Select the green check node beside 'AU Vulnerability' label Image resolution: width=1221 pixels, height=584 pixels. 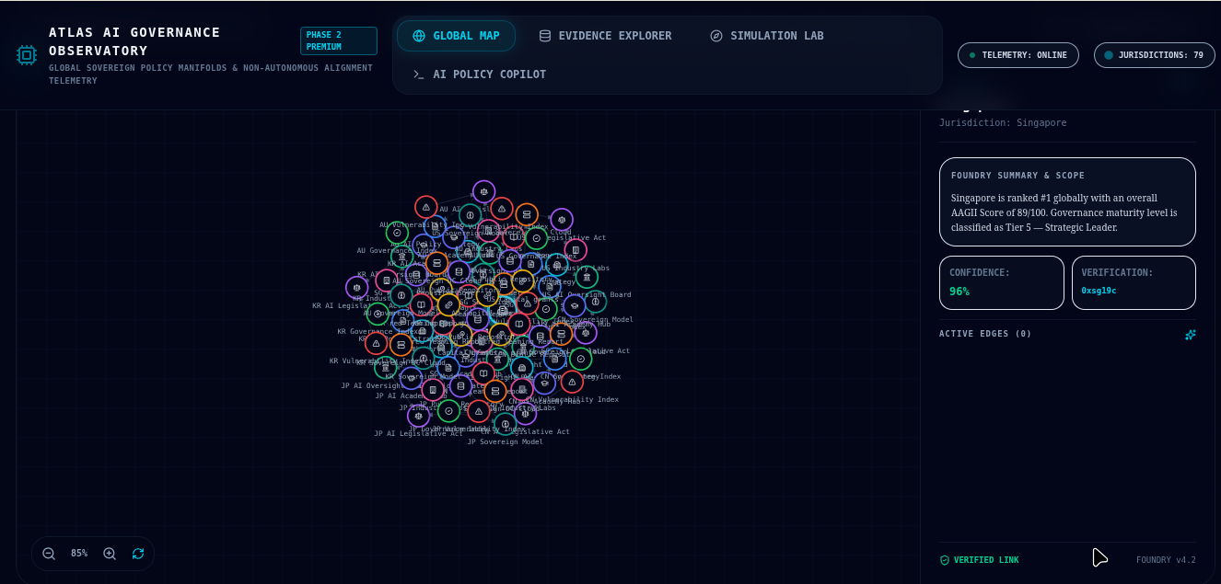(397, 233)
